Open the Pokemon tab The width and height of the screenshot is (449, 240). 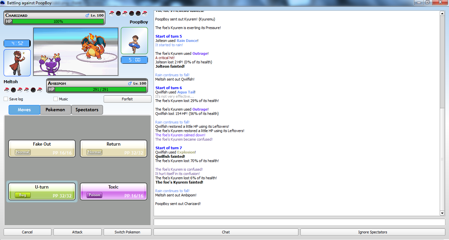pos(55,110)
